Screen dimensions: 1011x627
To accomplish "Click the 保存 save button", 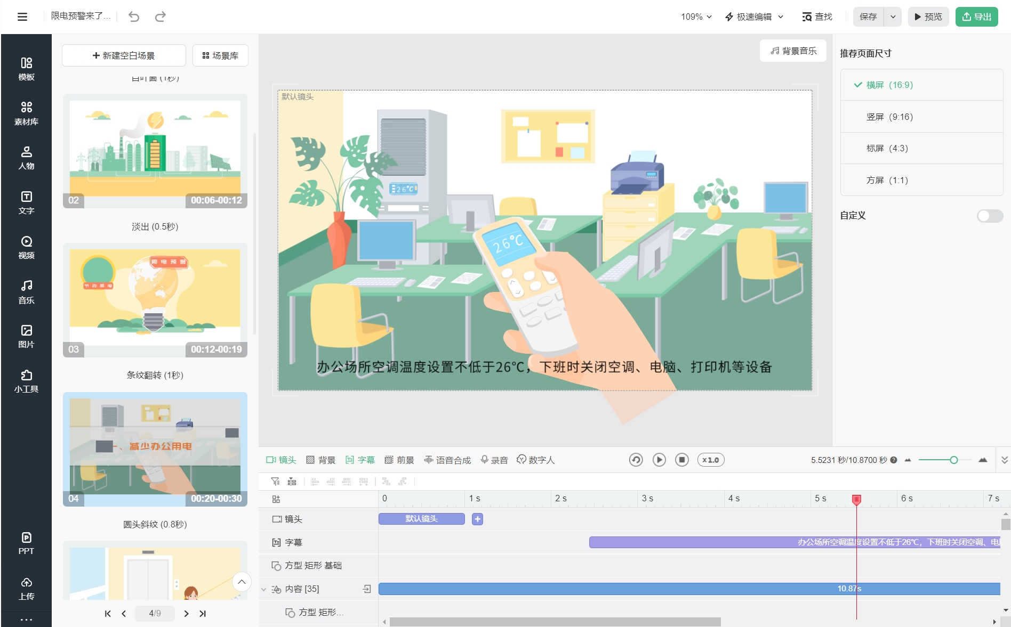I will pos(869,17).
